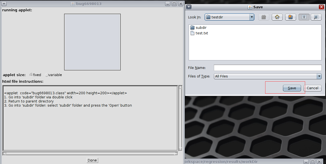Click the Done button

(92, 160)
